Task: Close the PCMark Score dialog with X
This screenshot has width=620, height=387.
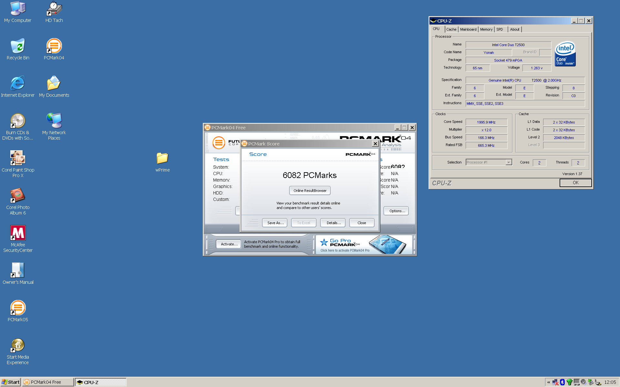Action: [375, 144]
